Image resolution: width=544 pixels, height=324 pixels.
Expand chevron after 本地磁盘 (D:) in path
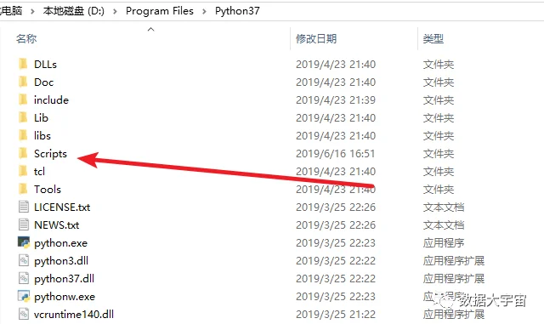pyautogui.click(x=116, y=11)
